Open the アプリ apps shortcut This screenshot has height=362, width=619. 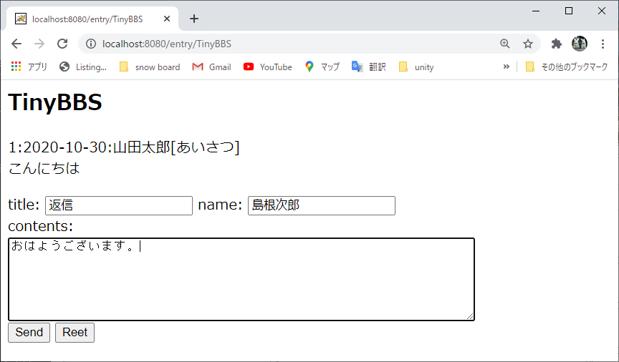coord(29,67)
